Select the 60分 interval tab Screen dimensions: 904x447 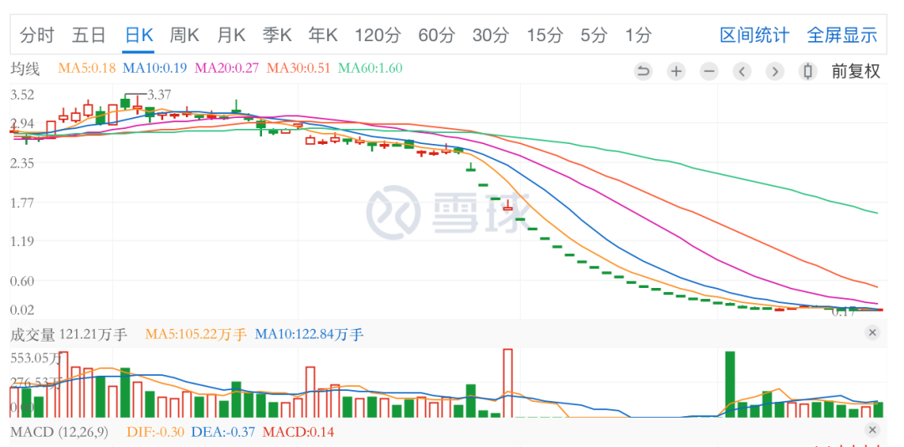coord(436,35)
